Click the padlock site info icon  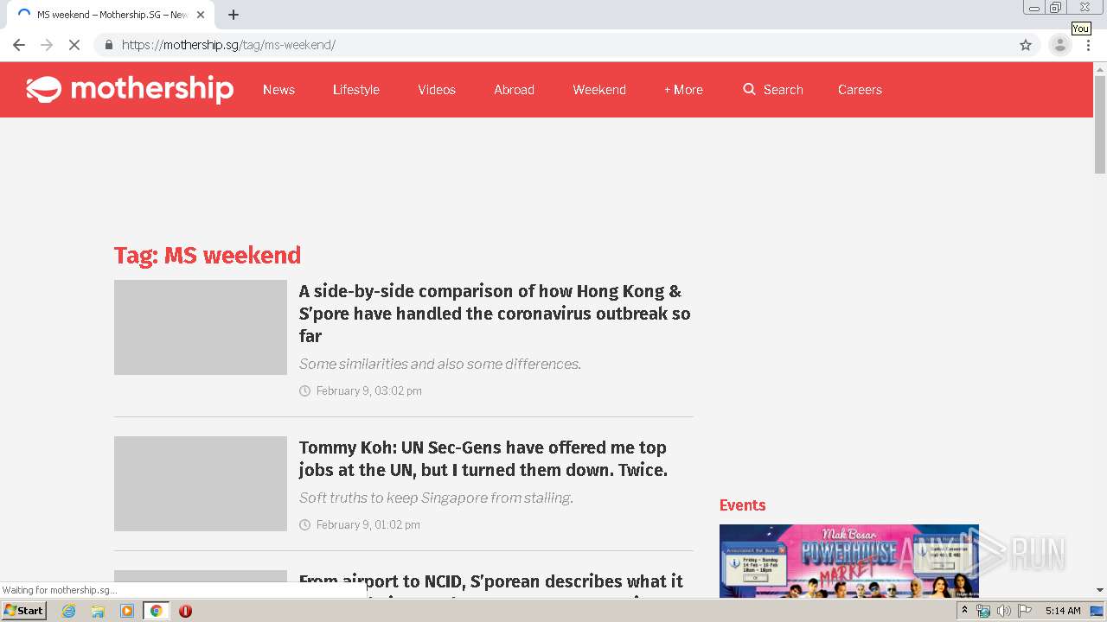coord(108,45)
